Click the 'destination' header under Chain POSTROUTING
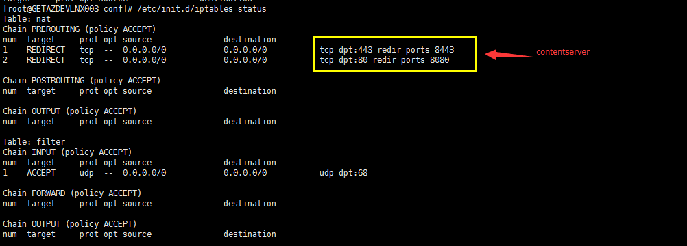Image resolution: width=687 pixels, height=246 pixels. (x=250, y=91)
